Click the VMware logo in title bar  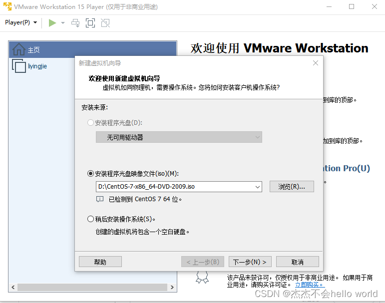7,6
